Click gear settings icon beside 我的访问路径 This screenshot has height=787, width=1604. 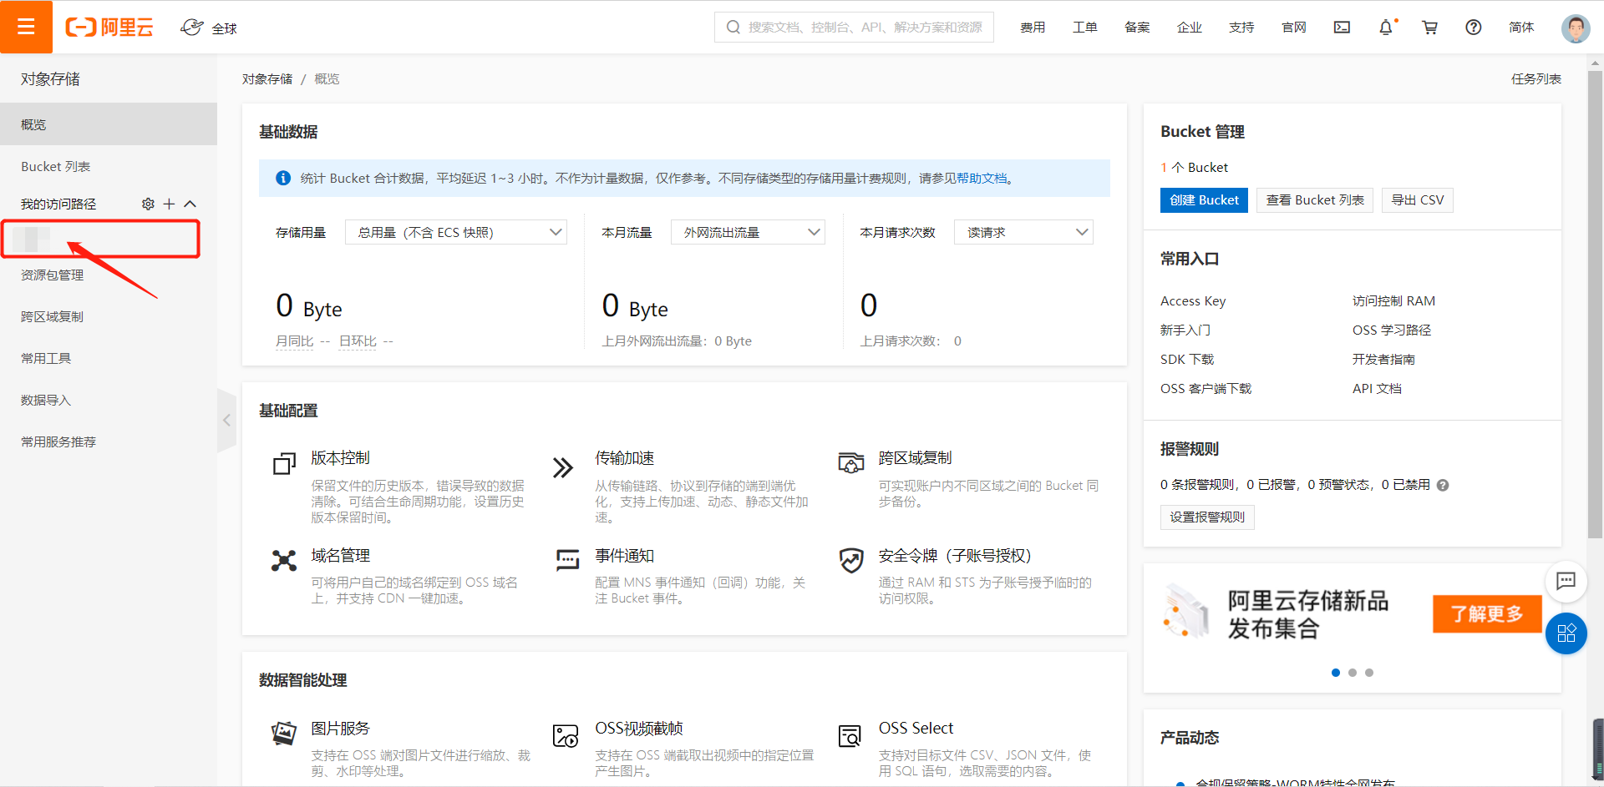tap(148, 204)
